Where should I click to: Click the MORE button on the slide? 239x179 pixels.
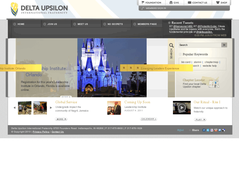click(x=66, y=97)
